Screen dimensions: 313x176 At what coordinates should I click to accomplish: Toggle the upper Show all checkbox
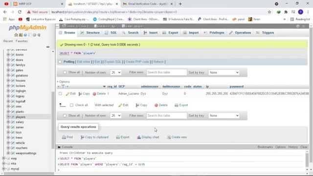[x=65, y=72]
